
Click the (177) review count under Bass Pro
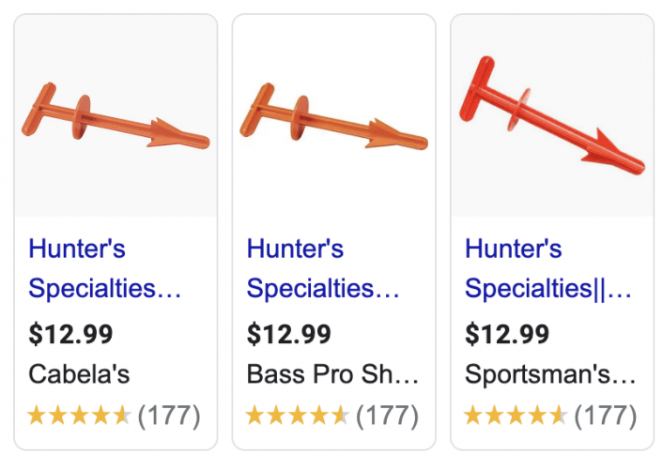coord(387,416)
